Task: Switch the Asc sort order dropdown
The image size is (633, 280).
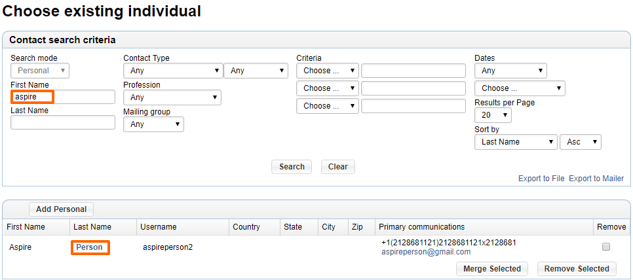Action: 581,142
